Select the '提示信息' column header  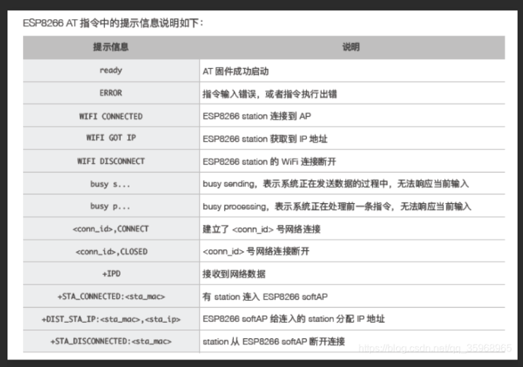(110, 47)
